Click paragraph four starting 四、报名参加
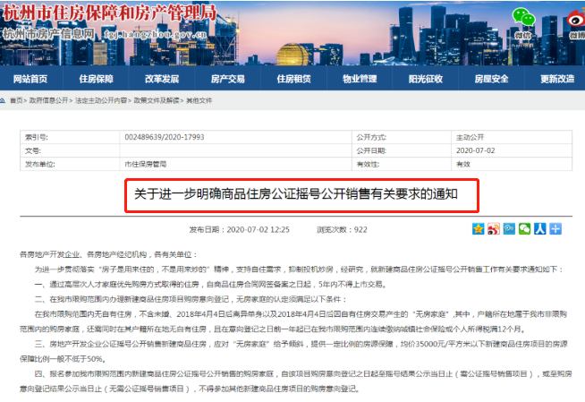The height and width of the screenshot is (402, 585). click(x=296, y=381)
